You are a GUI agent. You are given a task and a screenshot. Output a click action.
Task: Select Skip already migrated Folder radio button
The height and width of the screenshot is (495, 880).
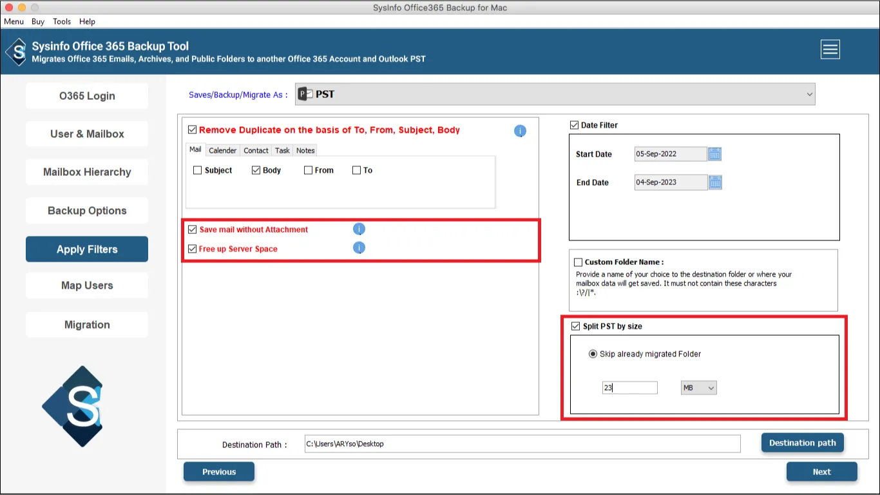coord(593,354)
